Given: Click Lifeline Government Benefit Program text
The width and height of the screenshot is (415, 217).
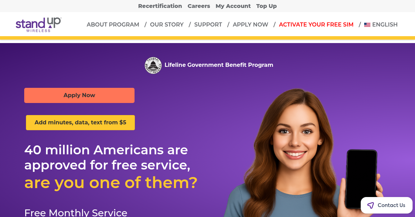Looking at the screenshot, I should point(219,65).
